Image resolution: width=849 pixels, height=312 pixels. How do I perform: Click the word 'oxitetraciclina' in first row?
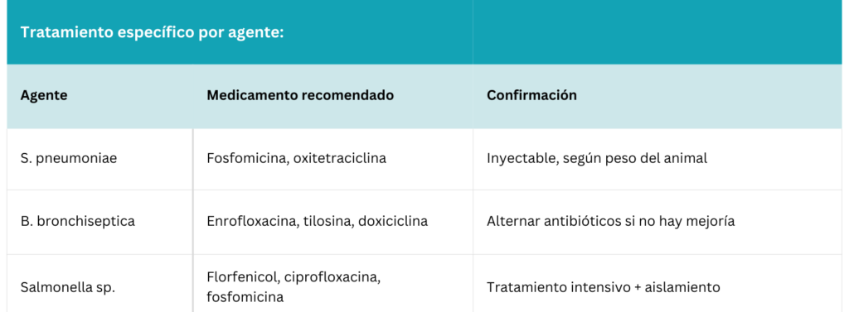(339, 159)
